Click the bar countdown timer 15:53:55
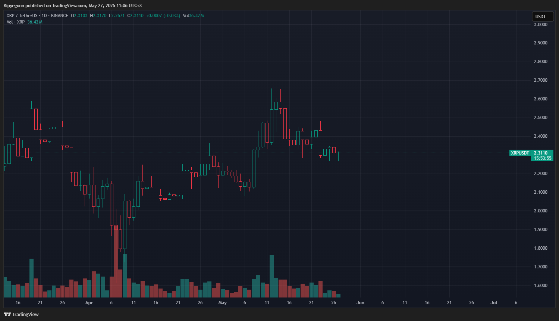 coord(542,158)
